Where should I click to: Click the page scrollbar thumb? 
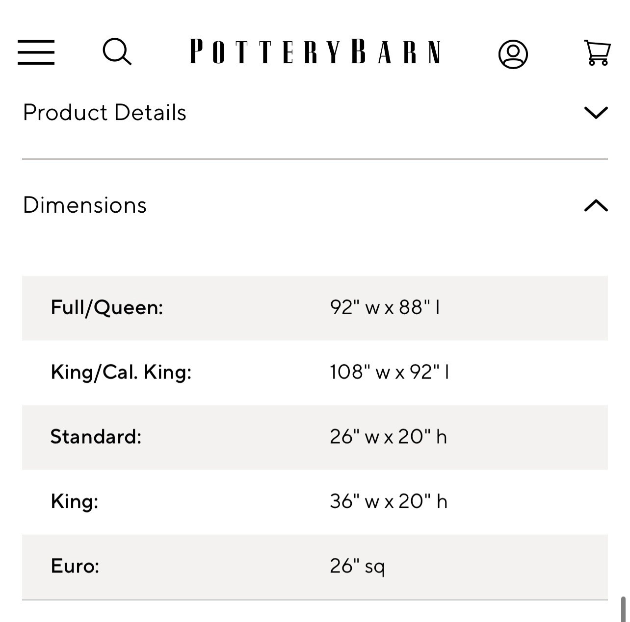tap(623, 609)
